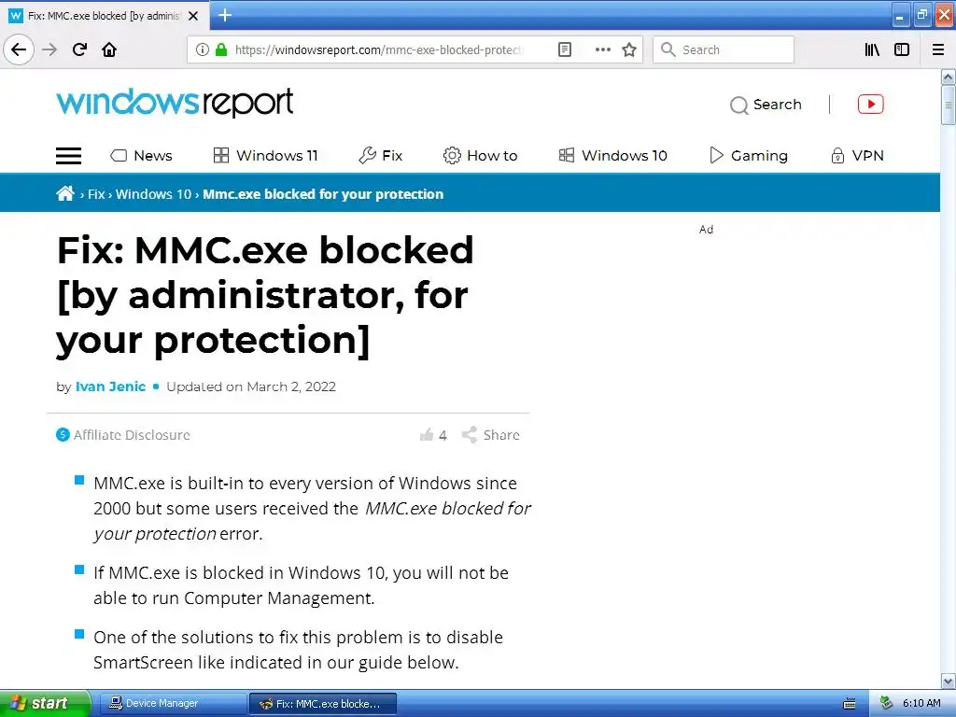Open author Ivan Jenic's profile
Image resolution: width=956 pixels, height=717 pixels.
[x=110, y=387]
